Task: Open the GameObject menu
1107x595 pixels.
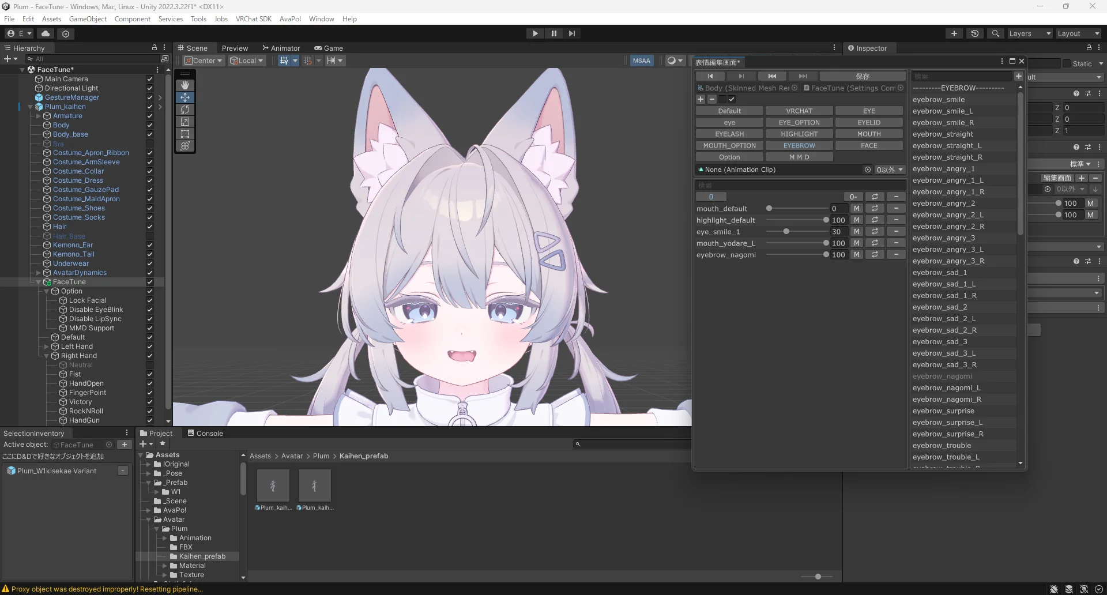Action: tap(88, 18)
